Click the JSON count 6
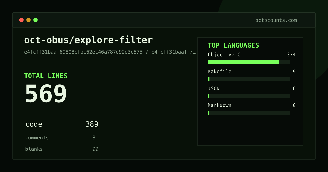328x172 pixels. pyautogui.click(x=294, y=88)
